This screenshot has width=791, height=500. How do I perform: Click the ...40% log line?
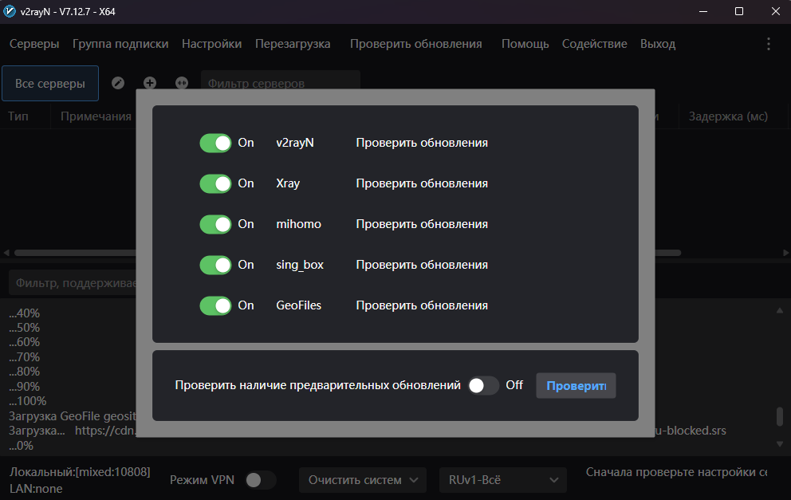click(24, 313)
